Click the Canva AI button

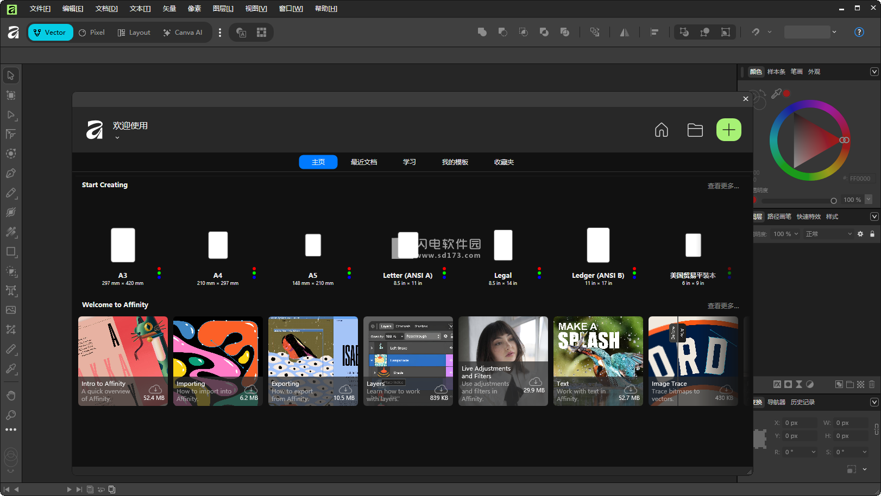[183, 33]
